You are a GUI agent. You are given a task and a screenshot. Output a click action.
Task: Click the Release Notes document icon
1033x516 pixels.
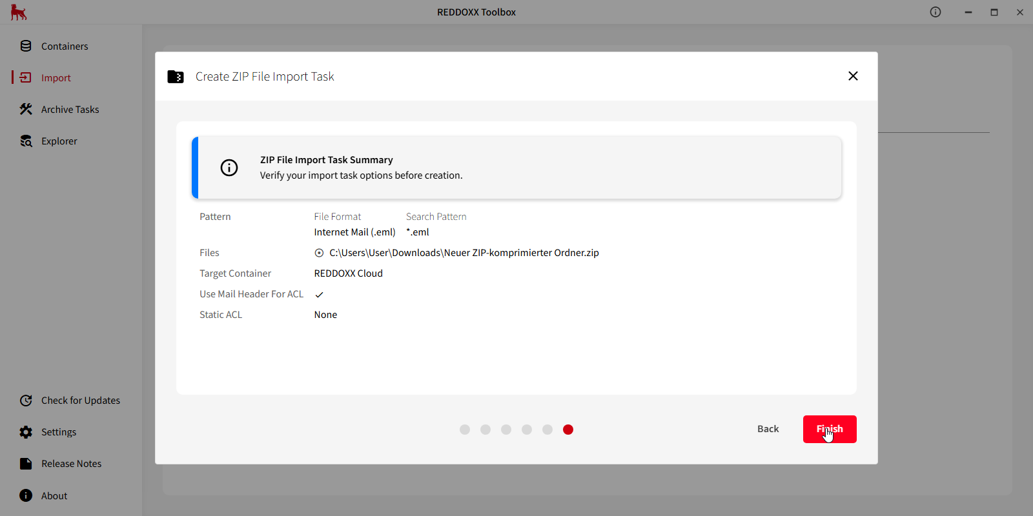[26, 464]
